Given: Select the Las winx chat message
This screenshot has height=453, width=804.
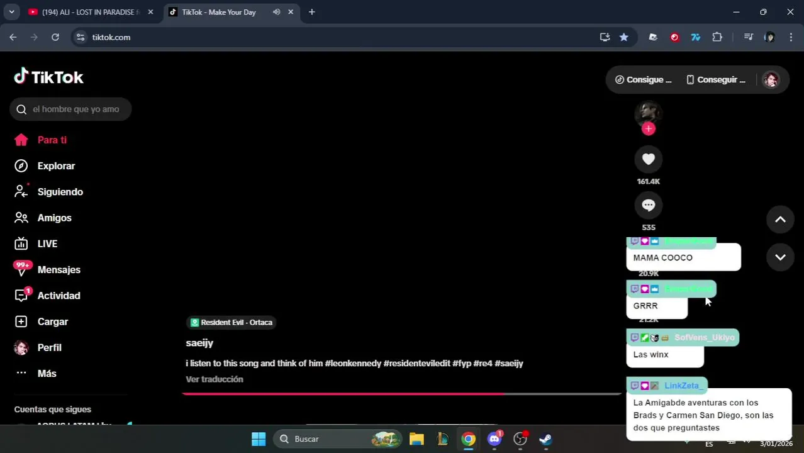Looking at the screenshot, I should (665, 355).
